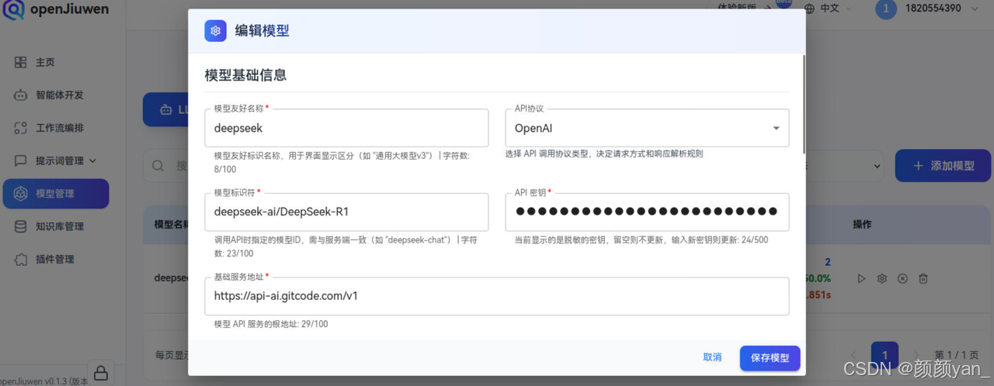Click the 插件管理 puzzle icon
994x386 pixels.
coord(21,259)
